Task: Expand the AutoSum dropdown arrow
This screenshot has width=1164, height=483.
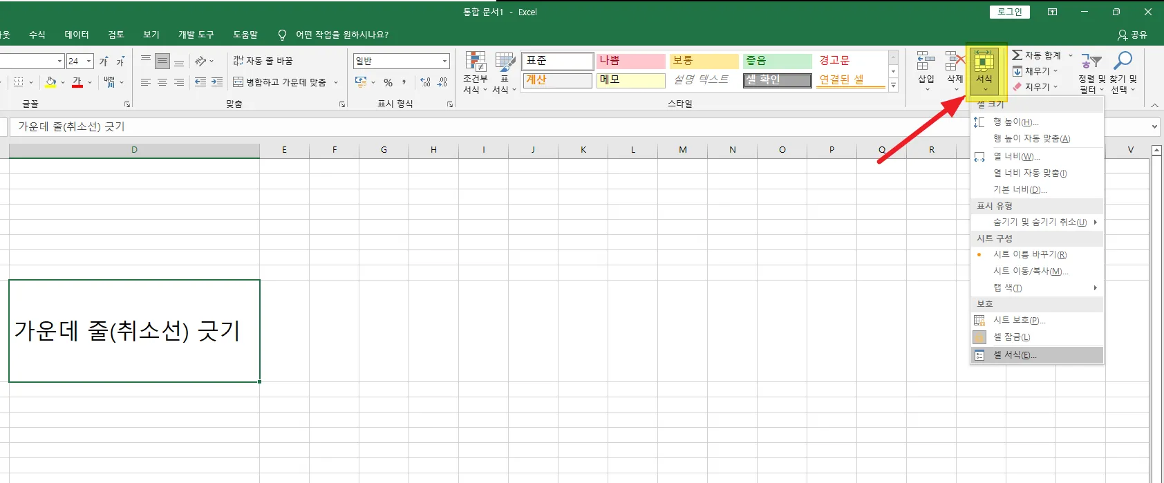Action: [x=1071, y=55]
